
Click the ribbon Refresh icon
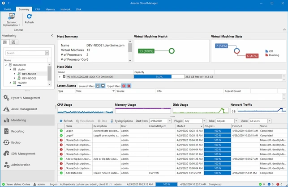pos(29,17)
